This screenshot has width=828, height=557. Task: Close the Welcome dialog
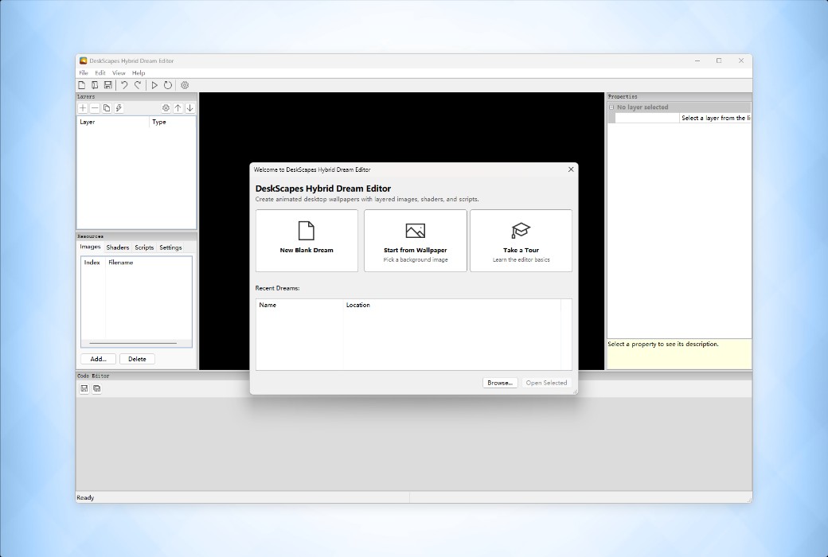pyautogui.click(x=571, y=169)
